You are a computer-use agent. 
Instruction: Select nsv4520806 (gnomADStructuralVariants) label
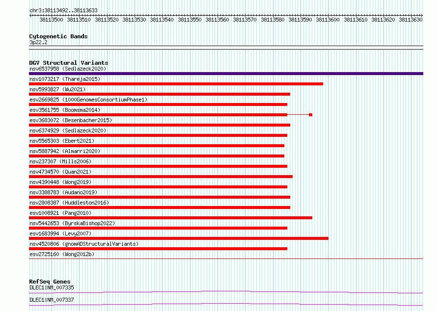point(84,244)
